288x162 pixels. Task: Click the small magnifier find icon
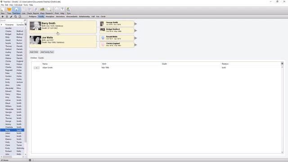16,17
